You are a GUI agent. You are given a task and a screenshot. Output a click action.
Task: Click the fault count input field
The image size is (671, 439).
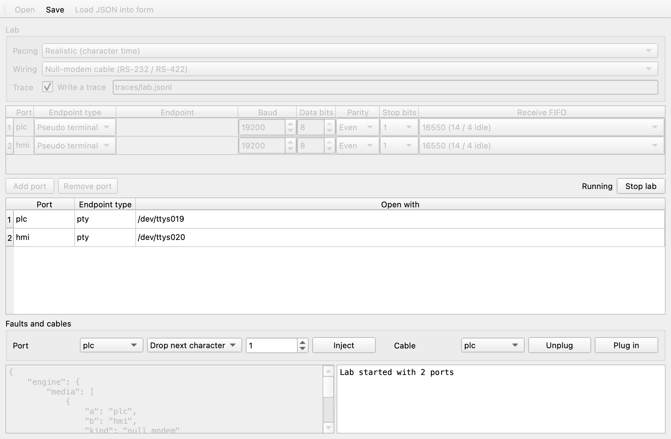(271, 345)
